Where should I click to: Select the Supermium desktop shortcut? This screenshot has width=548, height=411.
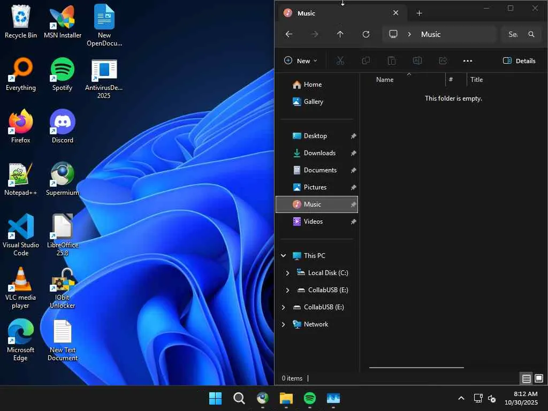click(x=62, y=179)
